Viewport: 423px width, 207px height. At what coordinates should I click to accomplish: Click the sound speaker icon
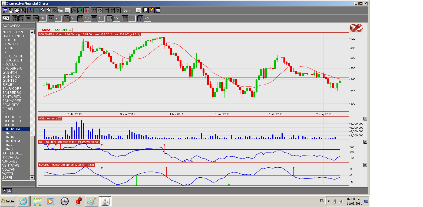(23, 10)
